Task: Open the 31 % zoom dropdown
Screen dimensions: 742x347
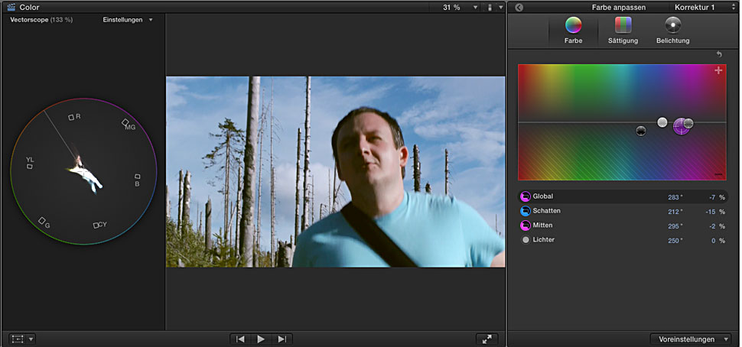Action: click(457, 7)
